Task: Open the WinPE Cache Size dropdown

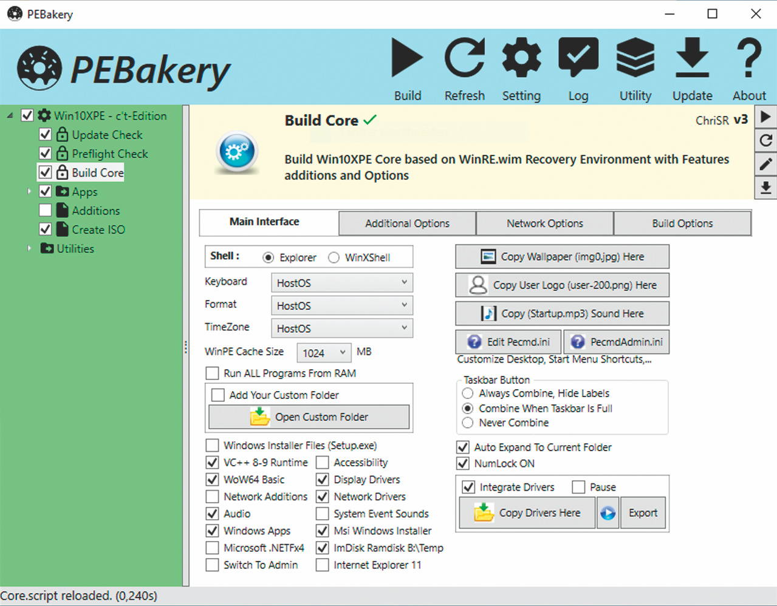Action: [324, 353]
